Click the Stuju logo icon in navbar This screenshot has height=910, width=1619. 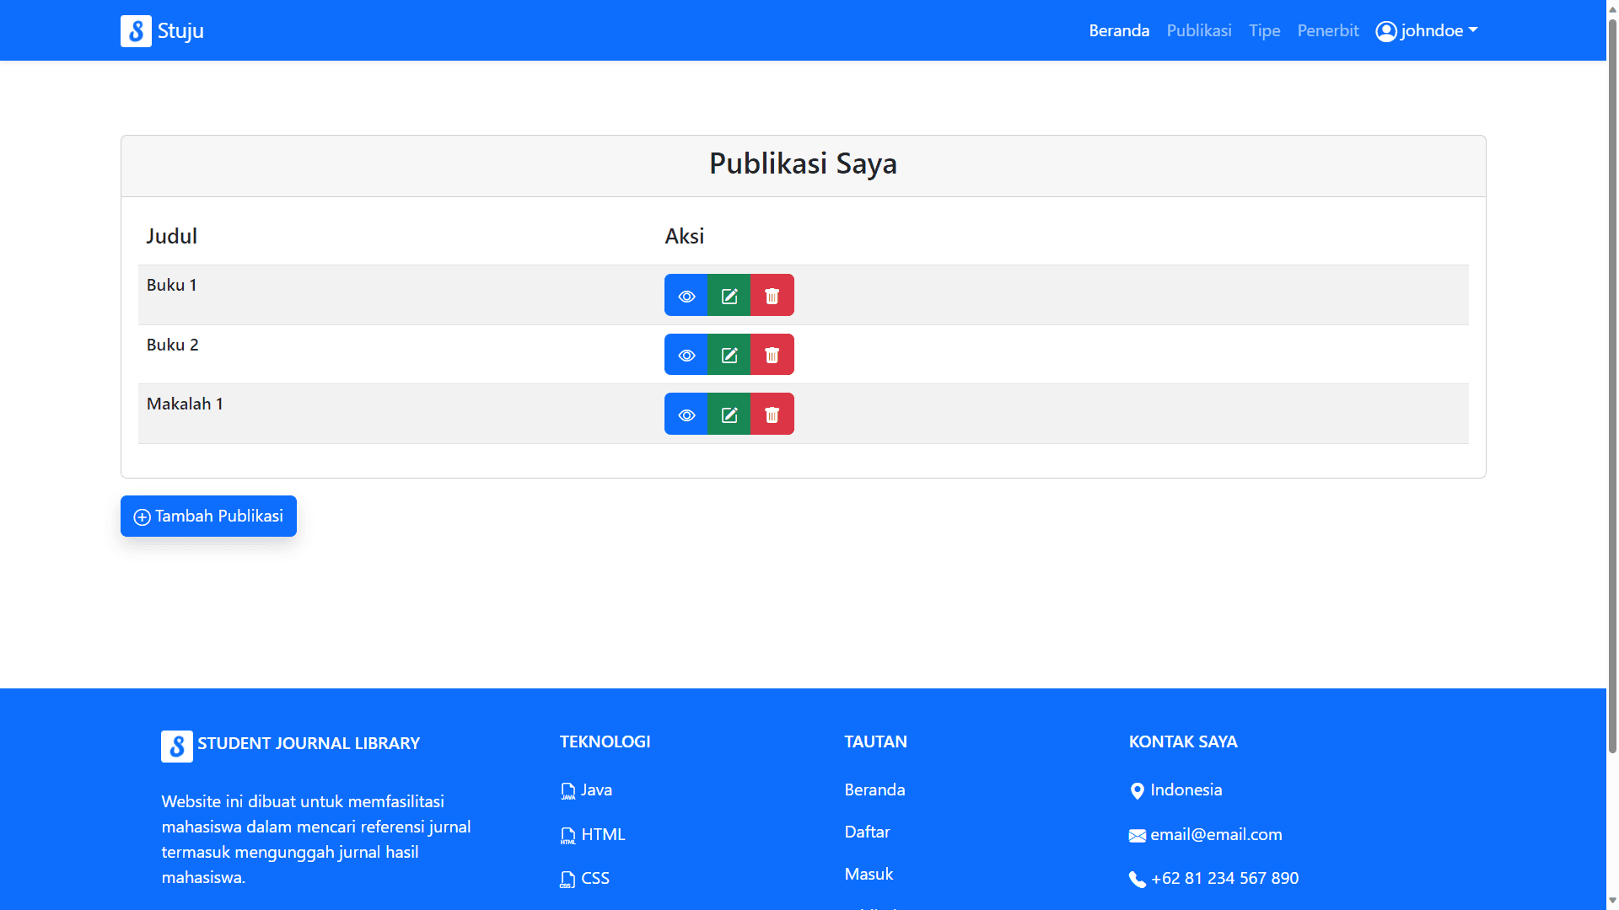tap(136, 31)
